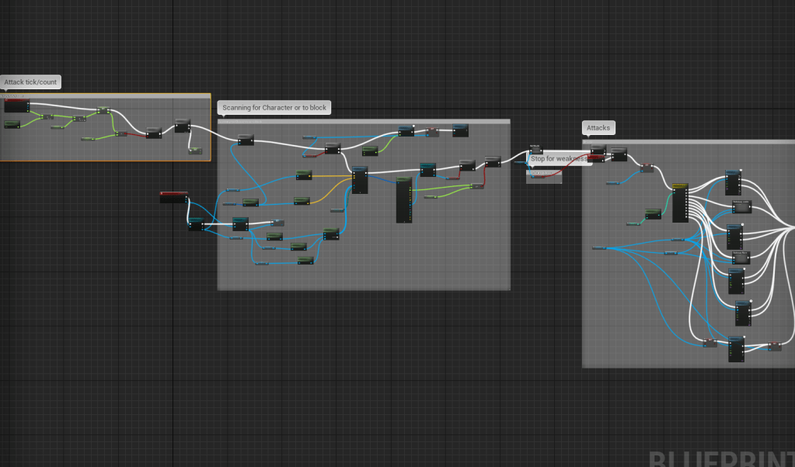Select the "Scanning for Character or to block" comment label
This screenshot has width=795, height=467.
pos(274,108)
